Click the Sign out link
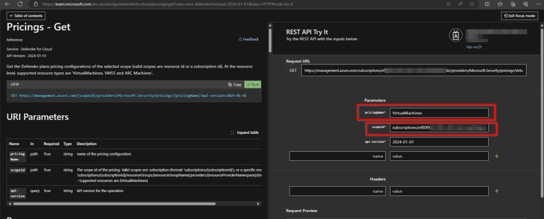The width and height of the screenshot is (544, 219). coord(474,47)
